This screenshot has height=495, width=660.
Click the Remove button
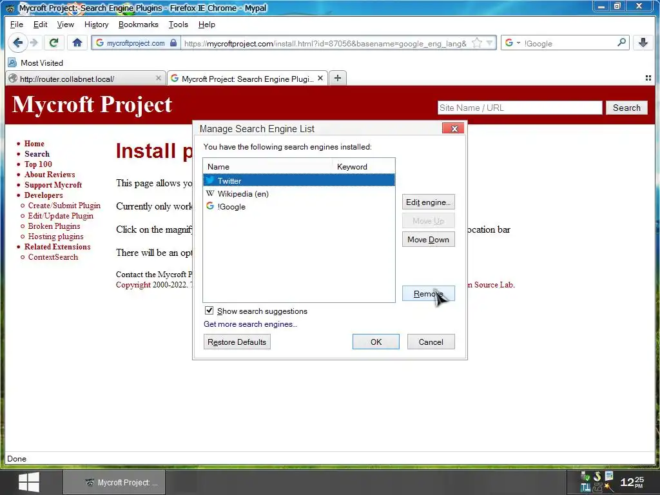coord(428,294)
